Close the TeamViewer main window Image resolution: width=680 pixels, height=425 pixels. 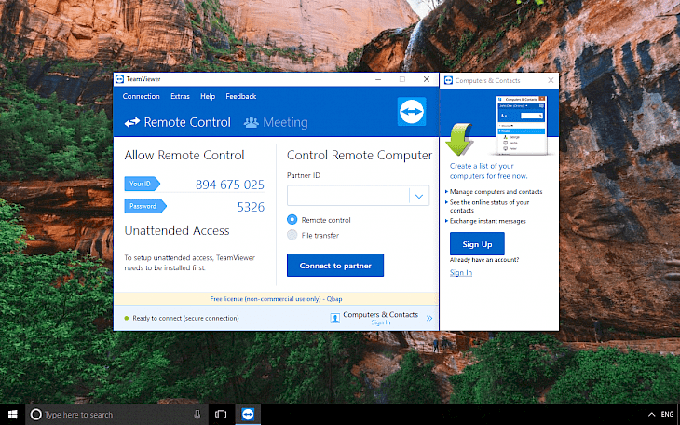[x=427, y=79]
